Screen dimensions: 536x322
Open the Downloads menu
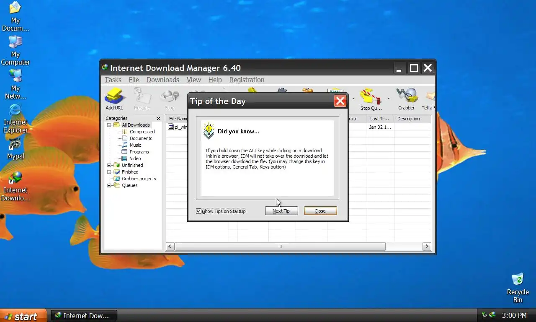point(163,80)
